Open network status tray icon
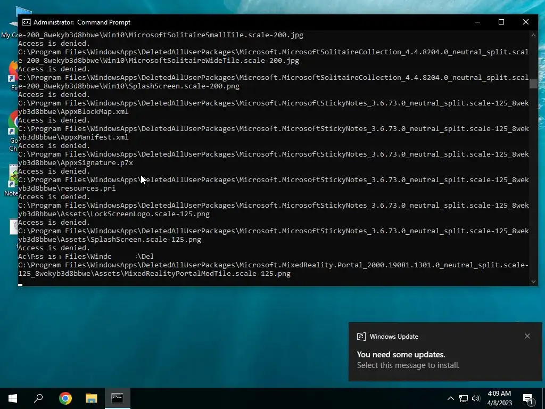 (x=464, y=398)
